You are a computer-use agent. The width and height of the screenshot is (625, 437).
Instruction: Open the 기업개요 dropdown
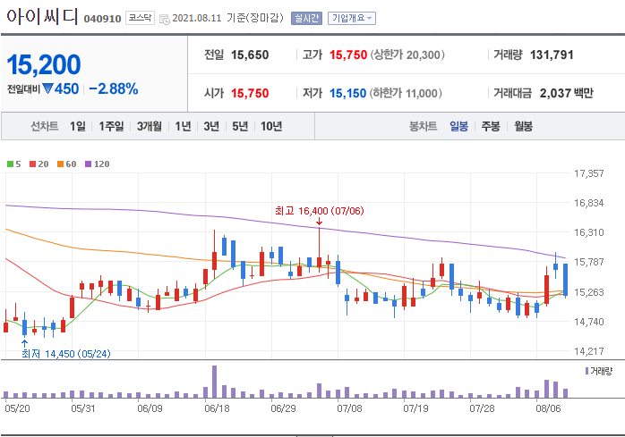[x=352, y=18]
